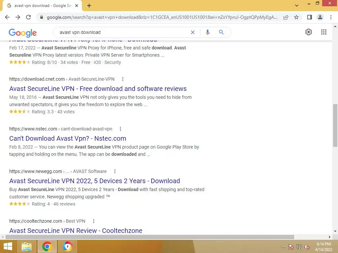Viewport: 338px width, 253px height.
Task: Open Google quick settings gear
Action: 309,32
